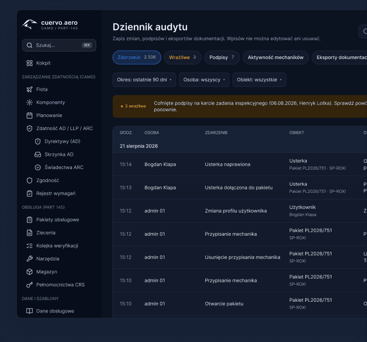
Task: Click Pakiet PL2026/751 in Usunięcie przypisania row
Action: tap(311, 254)
